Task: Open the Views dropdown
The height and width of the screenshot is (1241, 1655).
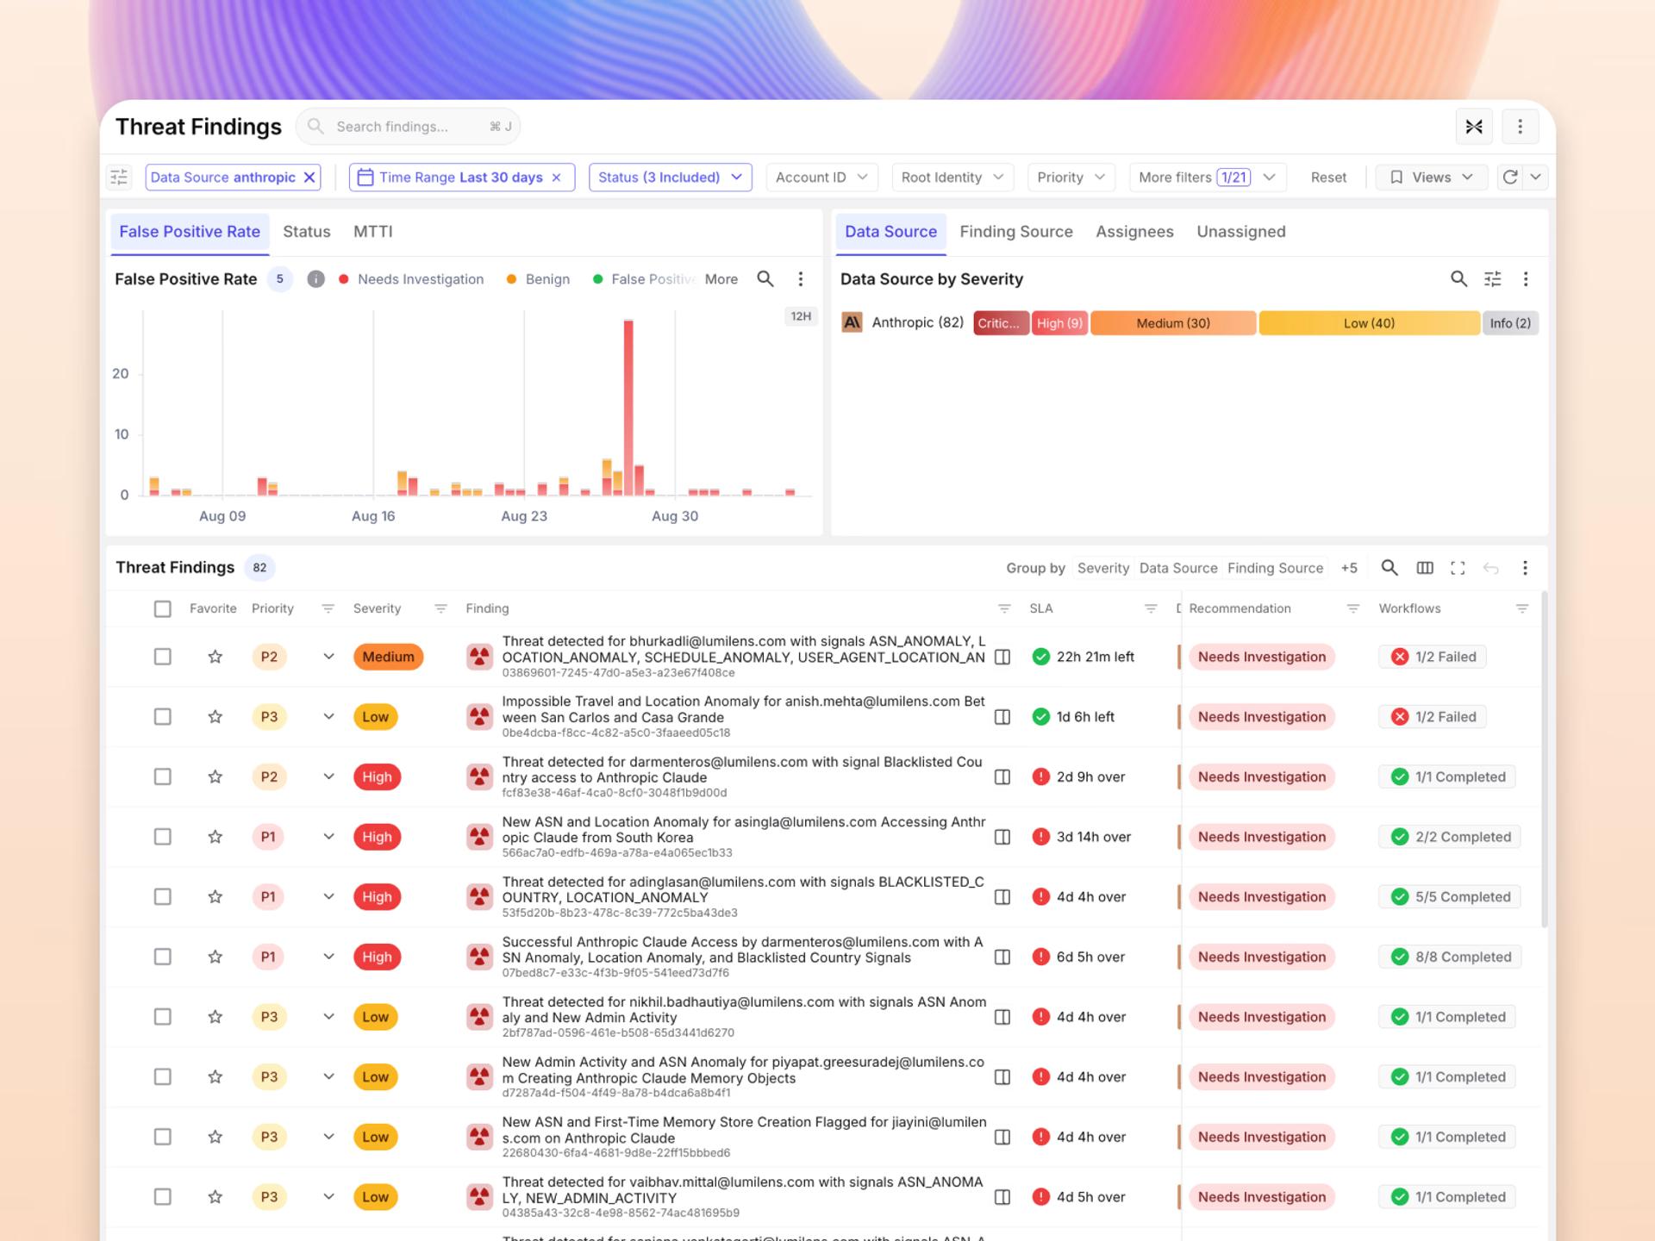Action: pos(1431,178)
